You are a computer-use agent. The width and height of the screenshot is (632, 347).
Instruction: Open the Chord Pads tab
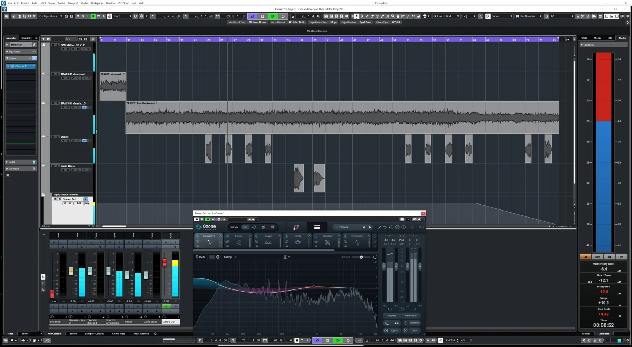tap(119, 334)
